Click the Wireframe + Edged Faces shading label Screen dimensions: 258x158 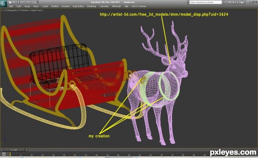pos(31,10)
